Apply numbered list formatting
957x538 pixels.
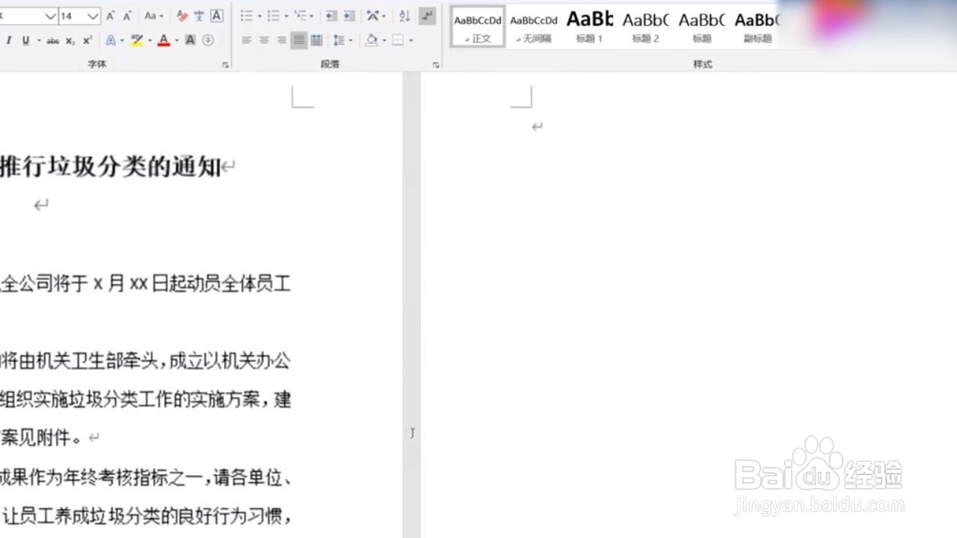pos(274,16)
